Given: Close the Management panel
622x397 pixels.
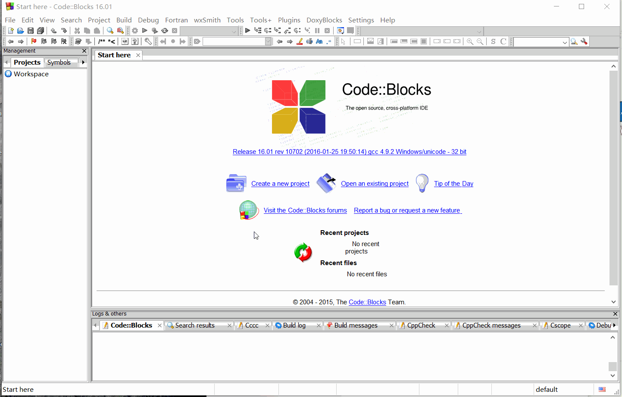Looking at the screenshot, I should point(84,51).
